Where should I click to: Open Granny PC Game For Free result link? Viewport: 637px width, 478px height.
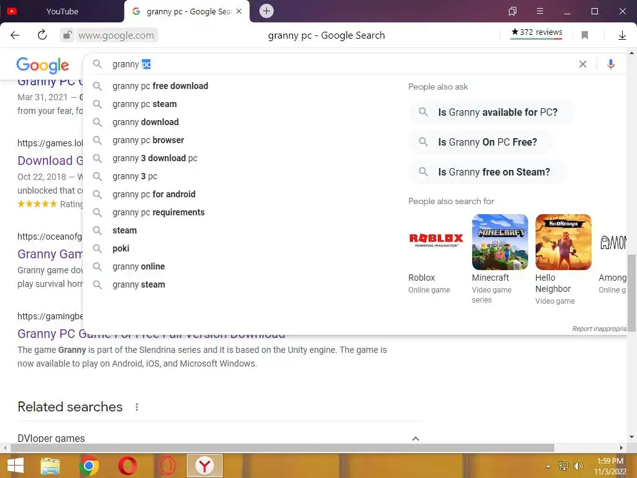pos(151,334)
